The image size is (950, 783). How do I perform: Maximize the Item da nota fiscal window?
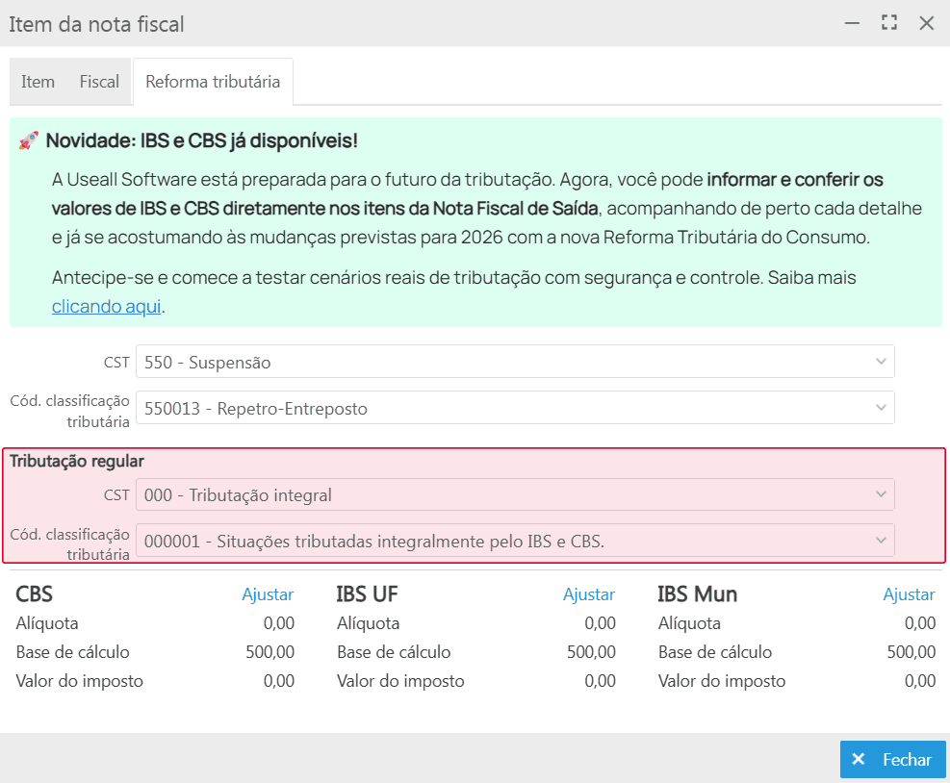click(889, 23)
